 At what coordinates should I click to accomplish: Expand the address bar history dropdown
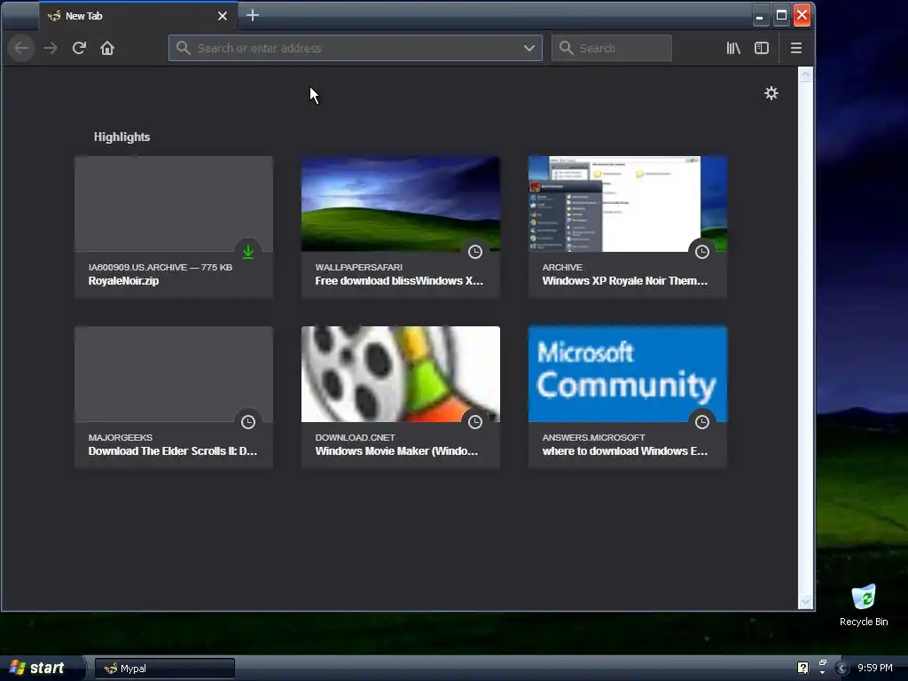click(529, 48)
